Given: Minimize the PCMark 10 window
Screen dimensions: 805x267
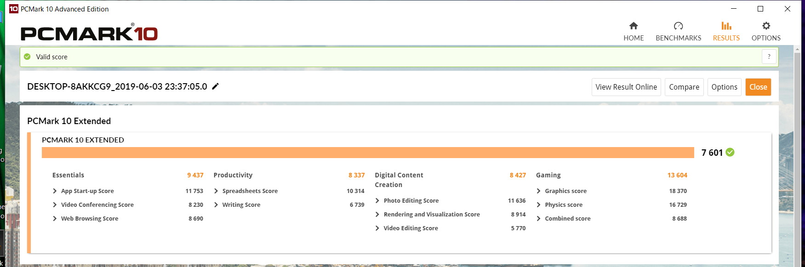Looking at the screenshot, I should (x=734, y=9).
